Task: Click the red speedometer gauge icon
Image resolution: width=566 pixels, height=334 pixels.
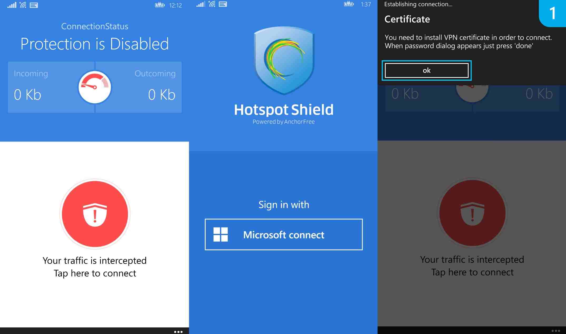Action: coord(95,87)
